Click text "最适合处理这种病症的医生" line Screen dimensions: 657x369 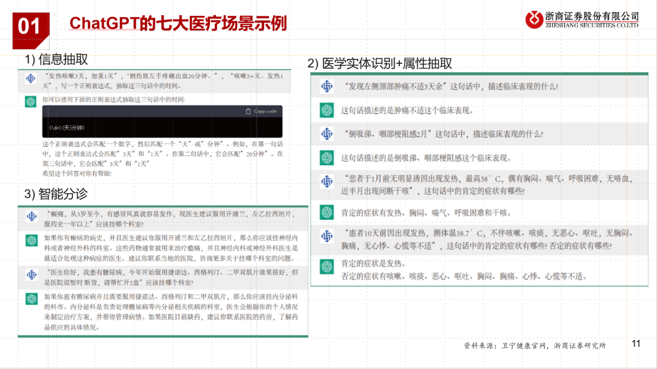[x=169, y=259]
